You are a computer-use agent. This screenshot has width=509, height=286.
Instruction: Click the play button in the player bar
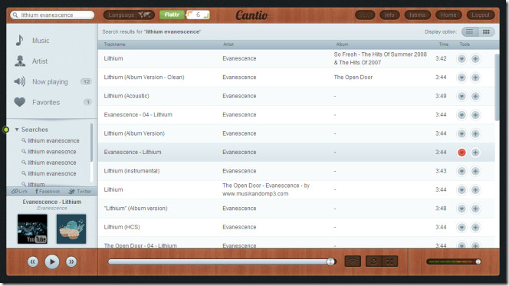[x=52, y=261]
